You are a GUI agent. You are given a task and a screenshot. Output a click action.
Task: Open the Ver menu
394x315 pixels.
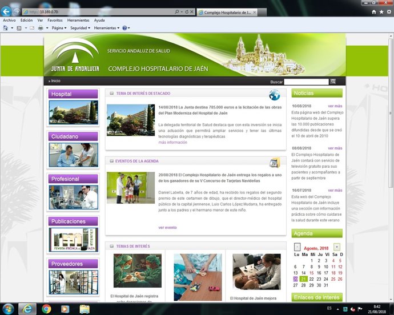[x=40, y=21]
